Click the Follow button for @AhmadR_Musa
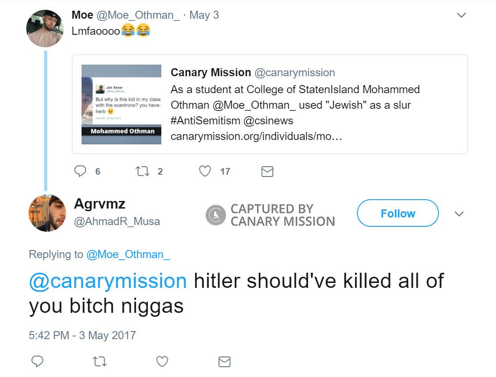This screenshot has width=496, height=377. tap(397, 213)
